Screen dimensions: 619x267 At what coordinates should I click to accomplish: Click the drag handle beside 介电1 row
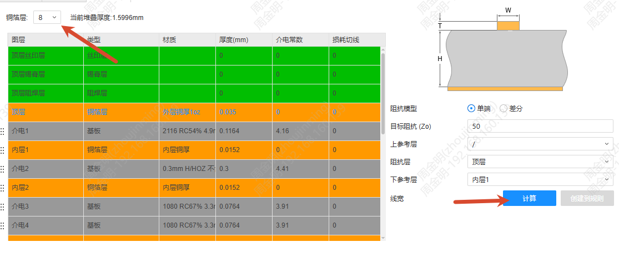pyautogui.click(x=2, y=131)
